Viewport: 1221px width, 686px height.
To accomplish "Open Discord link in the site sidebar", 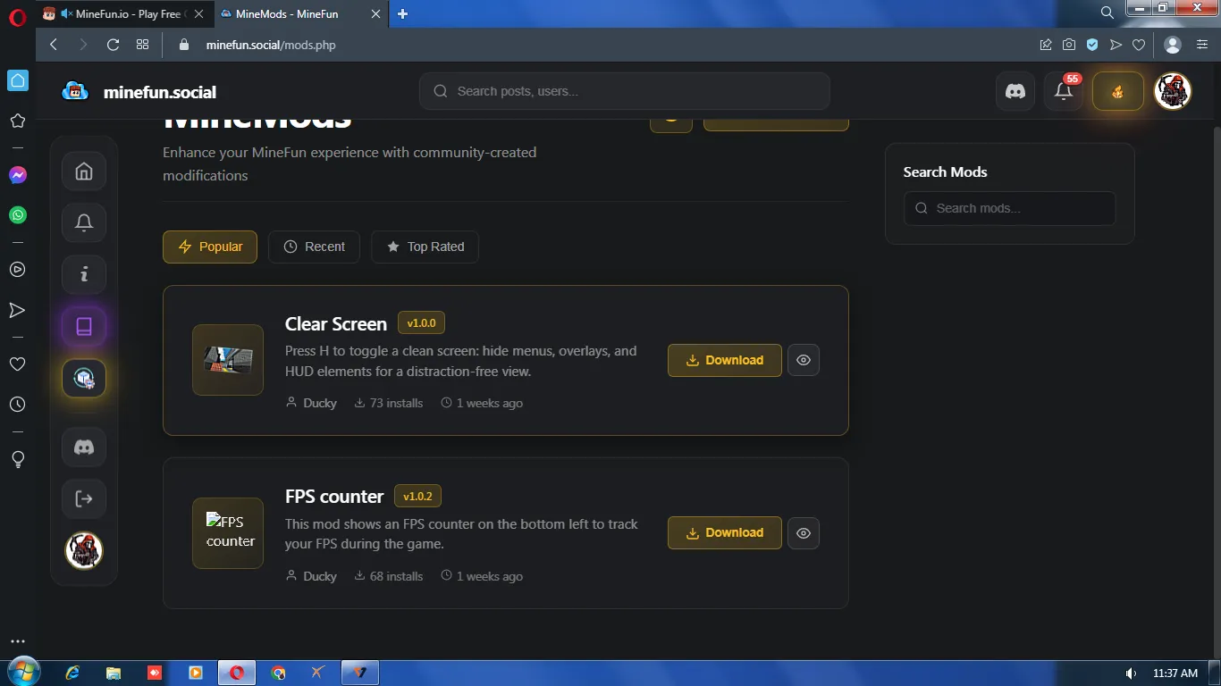I will click(x=84, y=448).
